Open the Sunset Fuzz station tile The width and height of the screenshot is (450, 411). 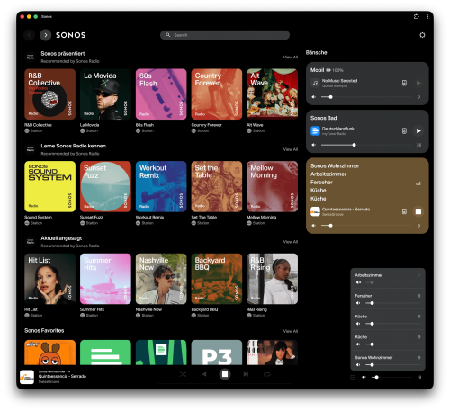point(105,186)
